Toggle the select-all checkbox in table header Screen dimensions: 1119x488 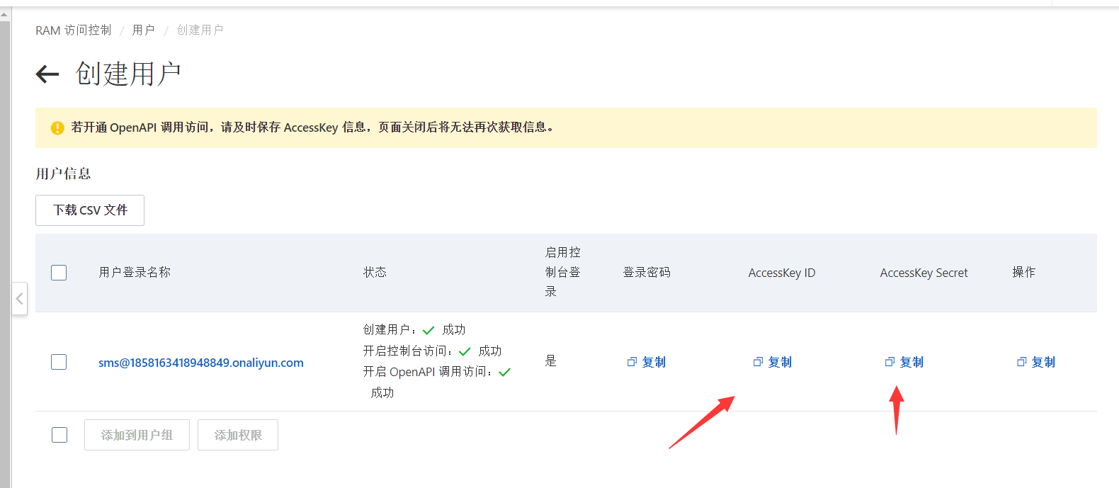59,273
